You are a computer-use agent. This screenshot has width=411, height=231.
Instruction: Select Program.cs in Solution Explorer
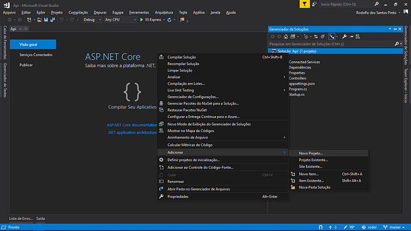(298, 89)
